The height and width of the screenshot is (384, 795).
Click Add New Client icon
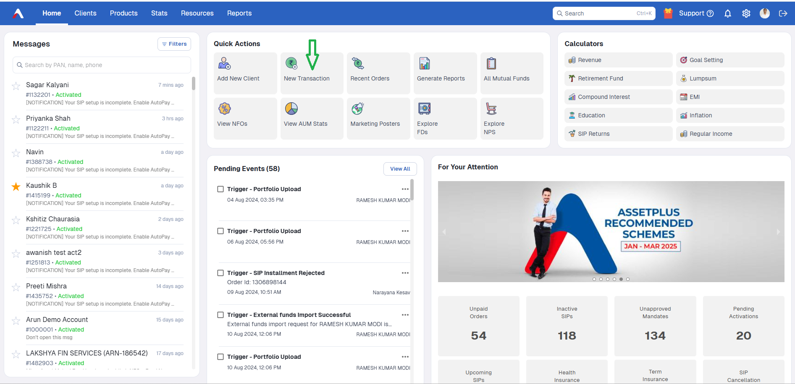pos(224,63)
